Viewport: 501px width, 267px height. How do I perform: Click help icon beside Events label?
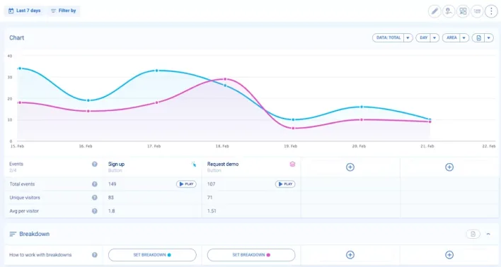[x=95, y=164]
